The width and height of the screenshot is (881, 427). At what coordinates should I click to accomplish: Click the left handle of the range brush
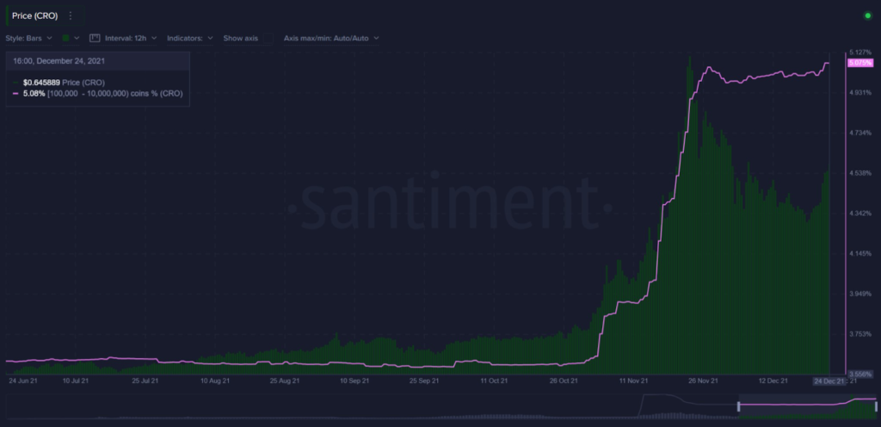point(738,405)
